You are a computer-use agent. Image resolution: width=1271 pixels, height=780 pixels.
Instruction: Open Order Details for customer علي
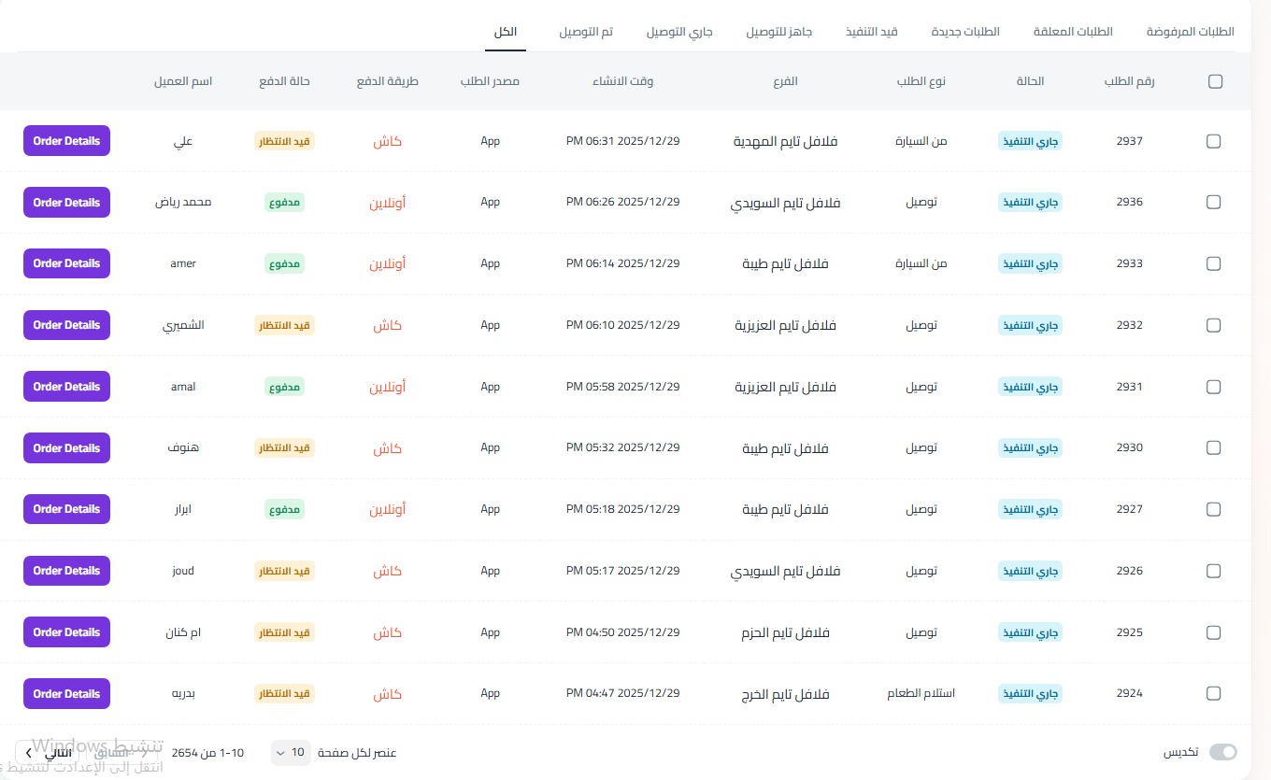click(x=66, y=141)
